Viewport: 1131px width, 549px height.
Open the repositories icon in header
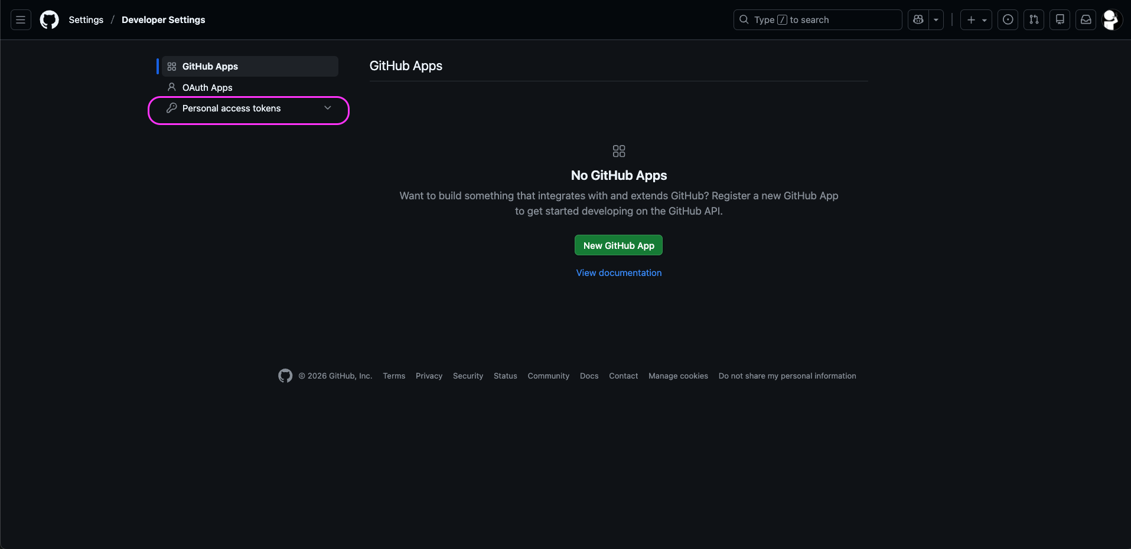(1060, 20)
